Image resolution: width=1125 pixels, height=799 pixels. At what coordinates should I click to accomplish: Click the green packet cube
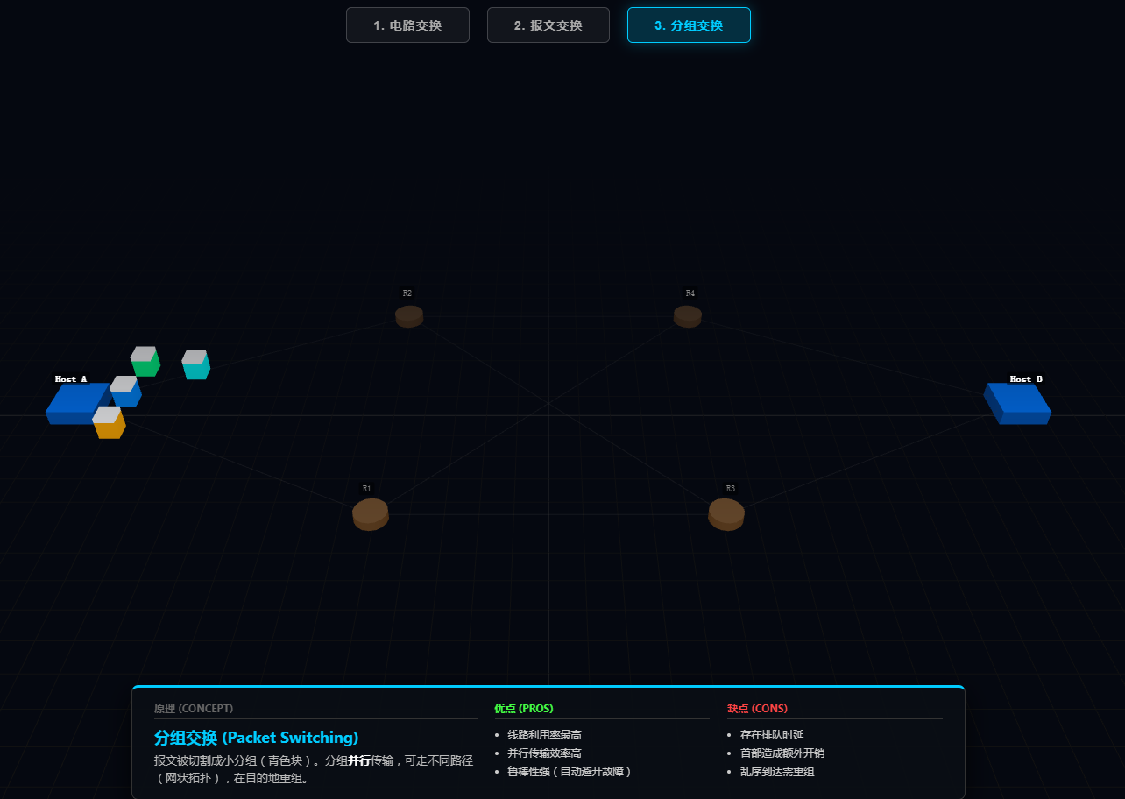[x=145, y=362]
